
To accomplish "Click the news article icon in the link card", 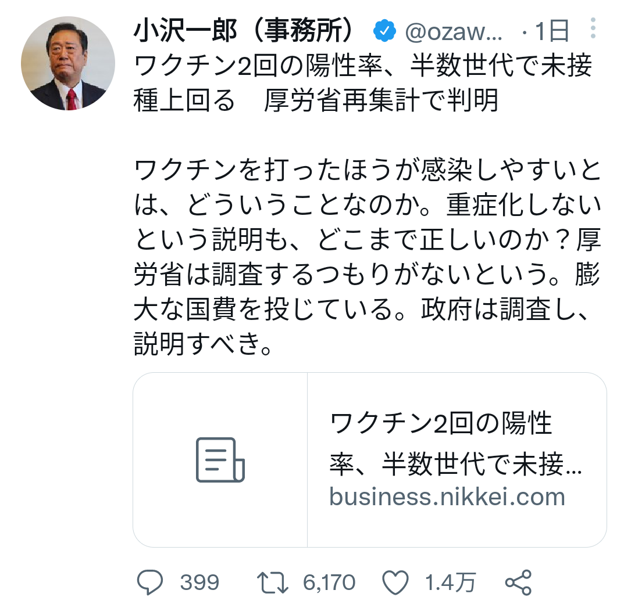I will coord(220,461).
